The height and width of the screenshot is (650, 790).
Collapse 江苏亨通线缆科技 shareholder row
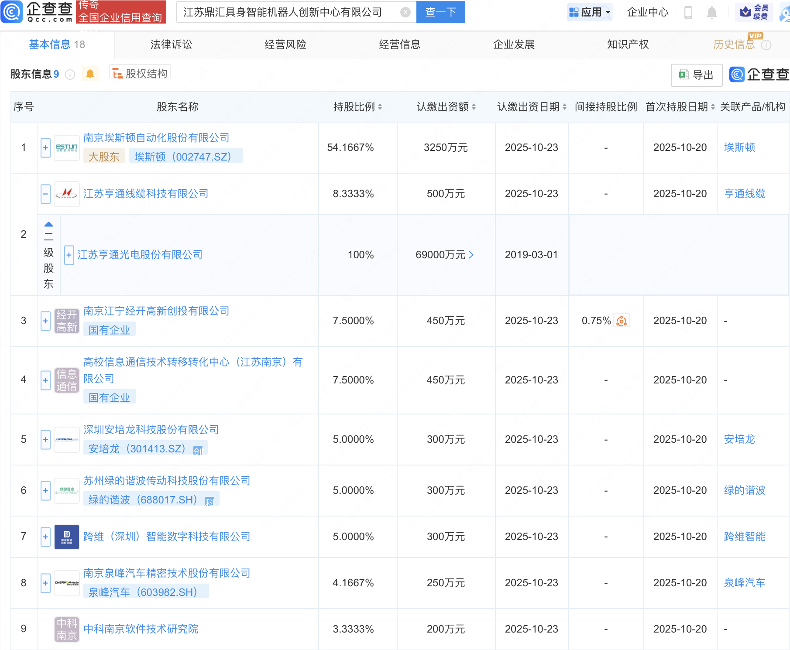(45, 194)
